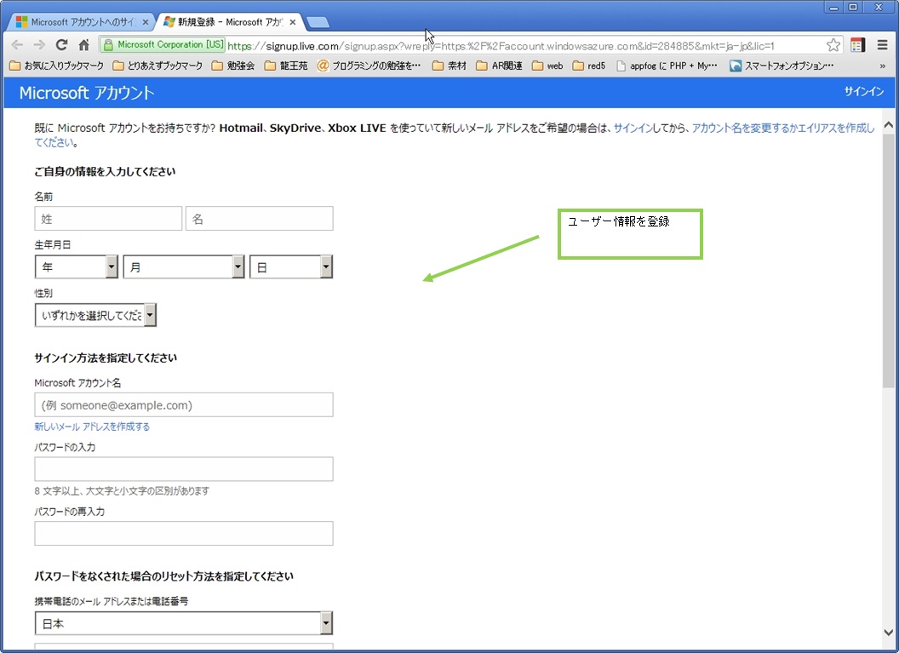
Task: Open the 勉強会 bookmark folder
Action: click(x=232, y=66)
